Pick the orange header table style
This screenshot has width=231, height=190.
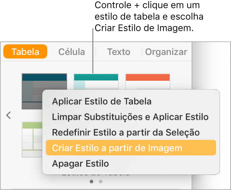[147, 81]
